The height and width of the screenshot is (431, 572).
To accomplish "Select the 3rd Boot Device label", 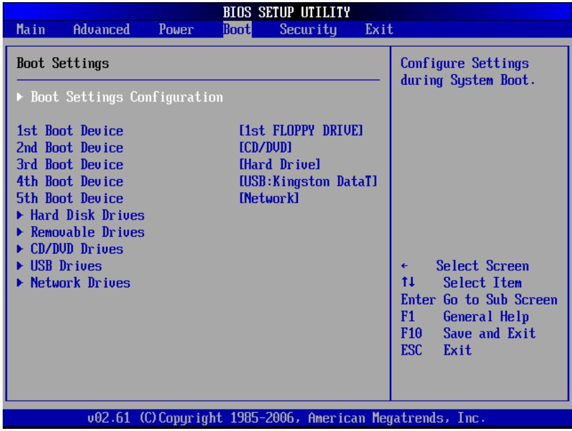I will 70,165.
